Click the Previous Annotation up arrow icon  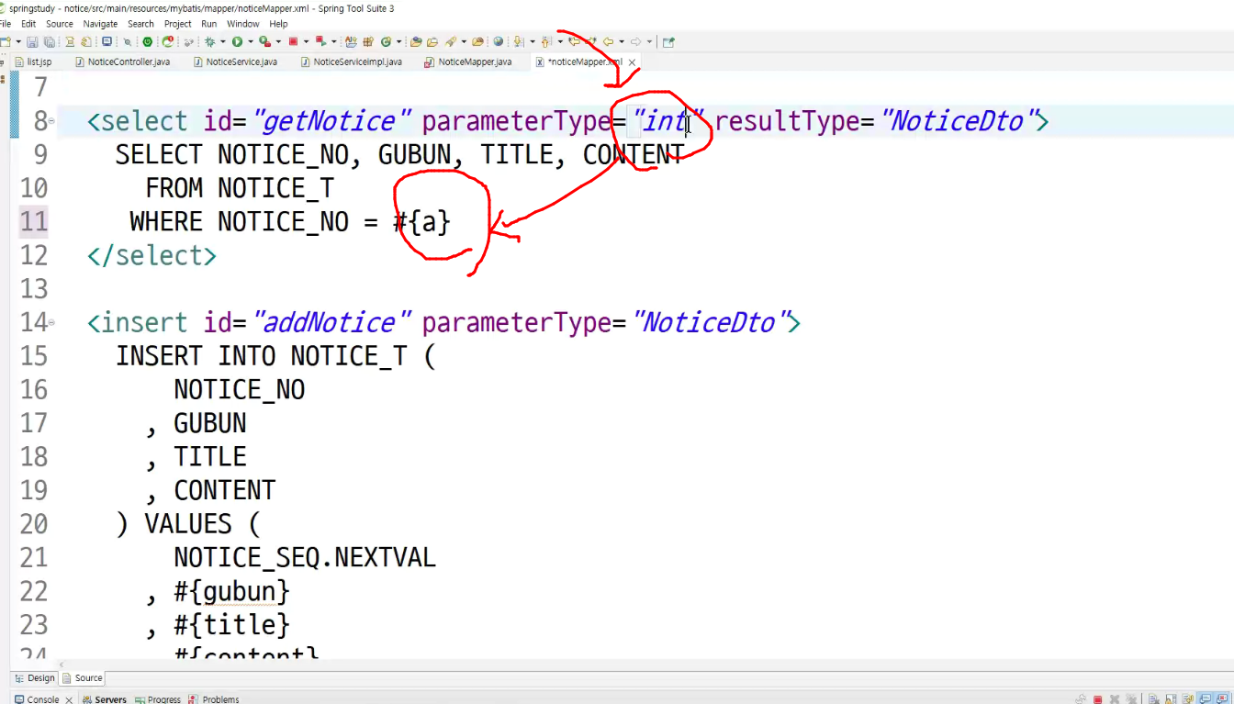545,41
